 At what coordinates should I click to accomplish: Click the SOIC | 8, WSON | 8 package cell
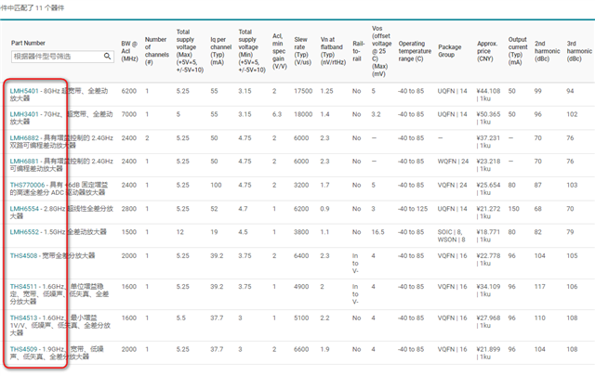click(451, 236)
